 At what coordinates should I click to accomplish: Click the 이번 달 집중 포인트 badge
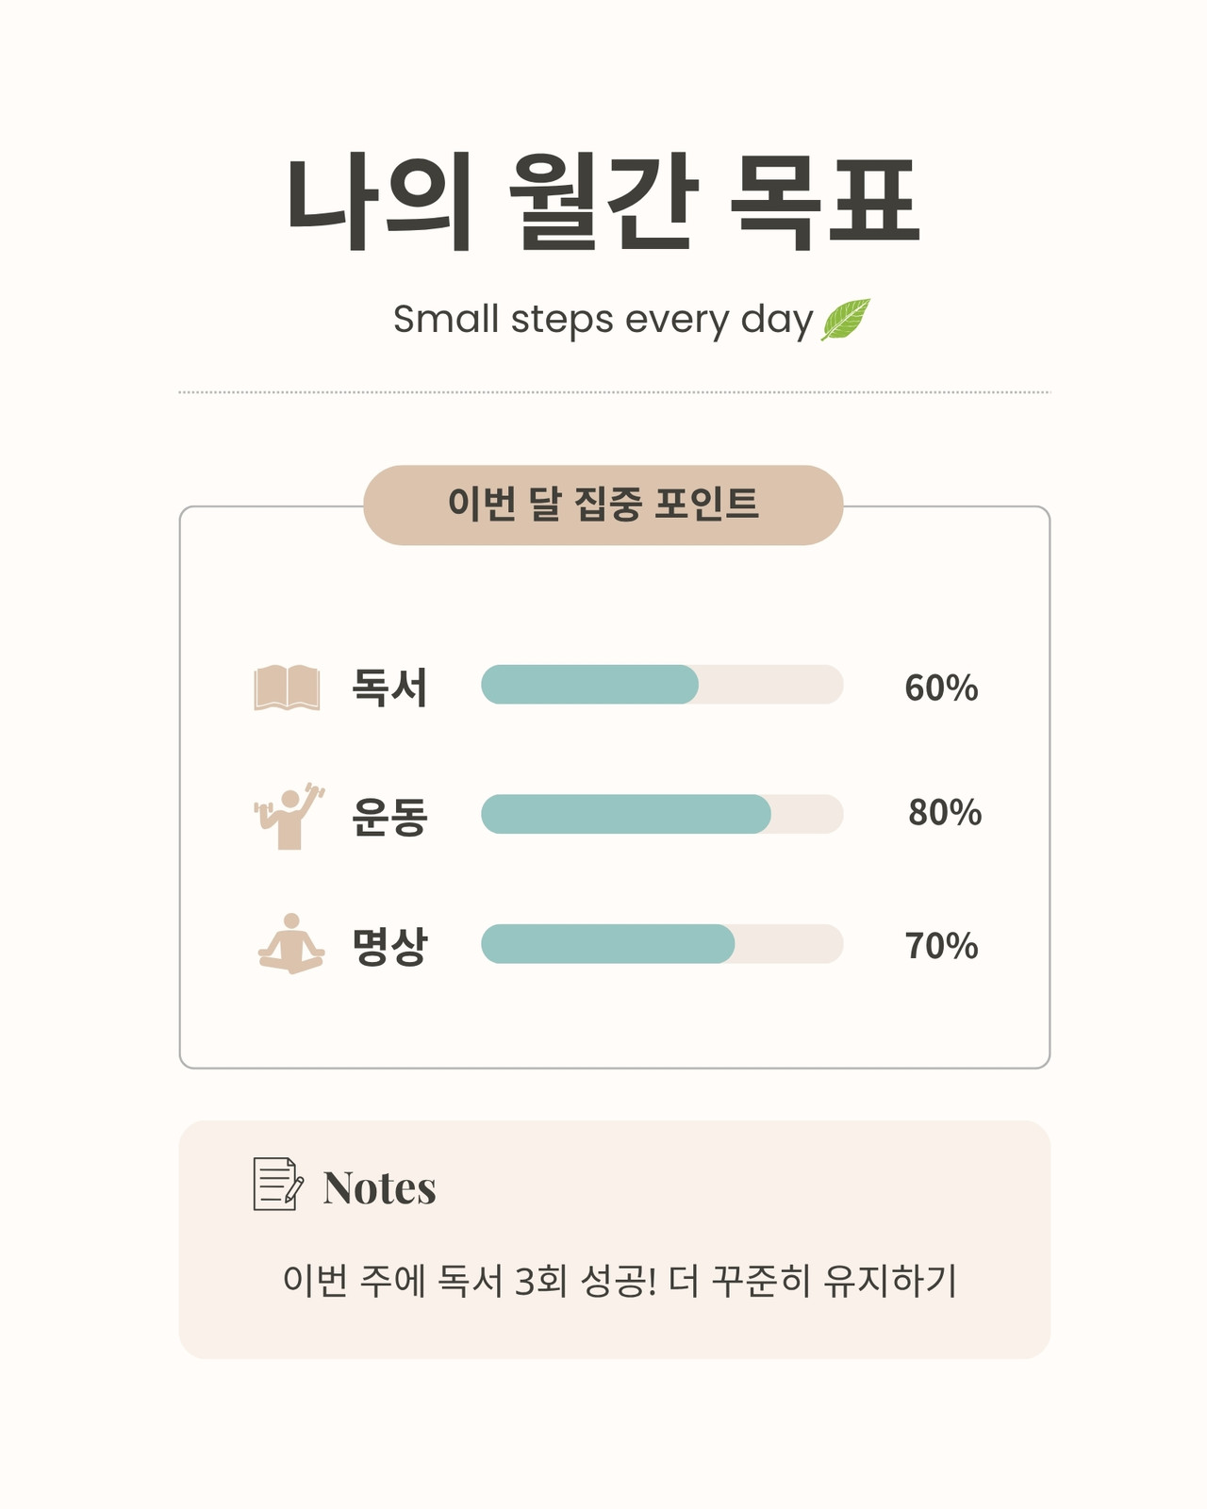pos(603,505)
